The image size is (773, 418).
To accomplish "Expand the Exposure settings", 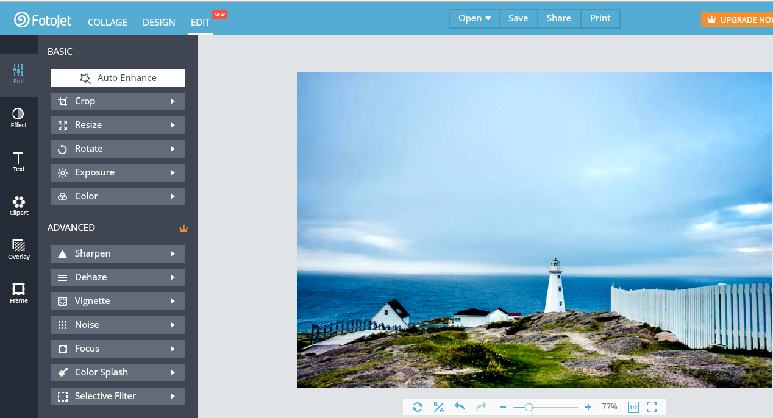I will tap(118, 172).
